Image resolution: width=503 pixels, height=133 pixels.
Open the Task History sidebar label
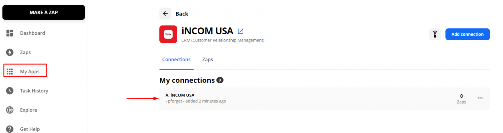[34, 91]
